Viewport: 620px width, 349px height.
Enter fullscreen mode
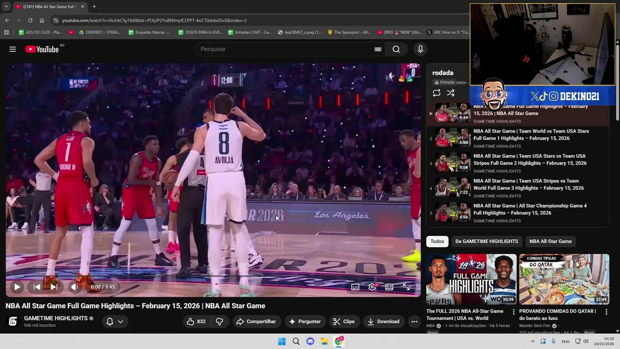point(406,287)
